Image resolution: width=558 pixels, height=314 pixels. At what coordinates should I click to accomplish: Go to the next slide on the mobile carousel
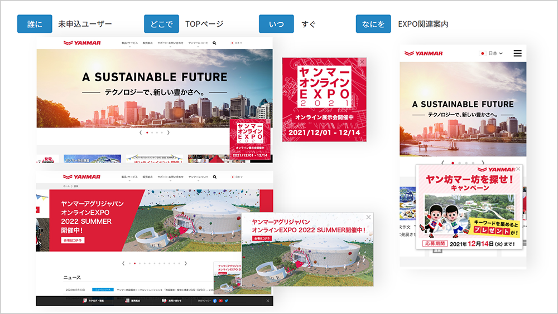pyautogui.click(x=483, y=163)
